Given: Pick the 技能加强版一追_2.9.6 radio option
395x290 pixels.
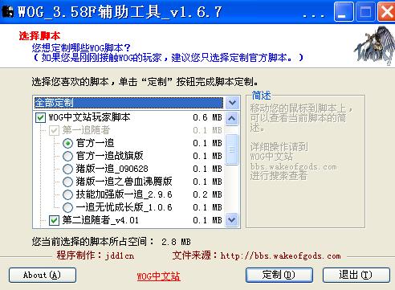Looking at the screenshot, I should point(67,194).
